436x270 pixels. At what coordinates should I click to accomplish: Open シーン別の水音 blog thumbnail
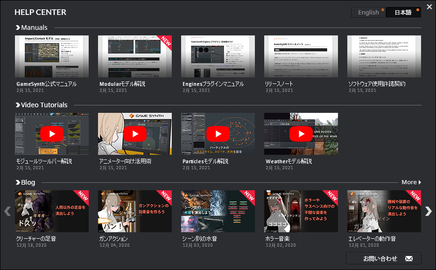click(218, 211)
